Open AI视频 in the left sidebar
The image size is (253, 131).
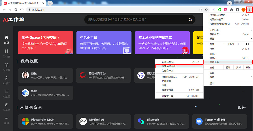click(7, 67)
